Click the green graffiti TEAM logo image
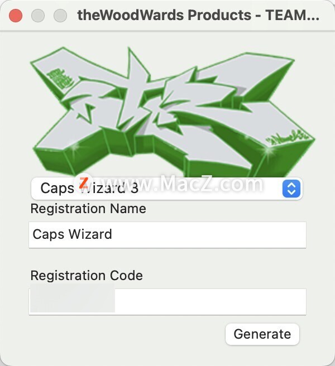 (x=173, y=112)
